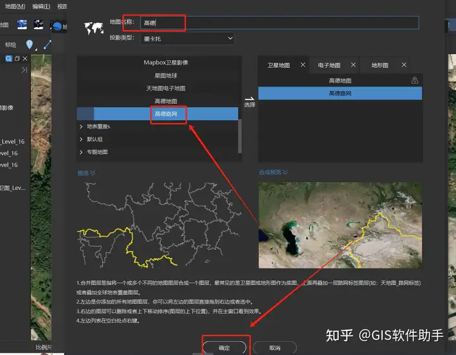Collapse the 合成预览 section
This screenshot has height=355, width=456.
[x=273, y=172]
